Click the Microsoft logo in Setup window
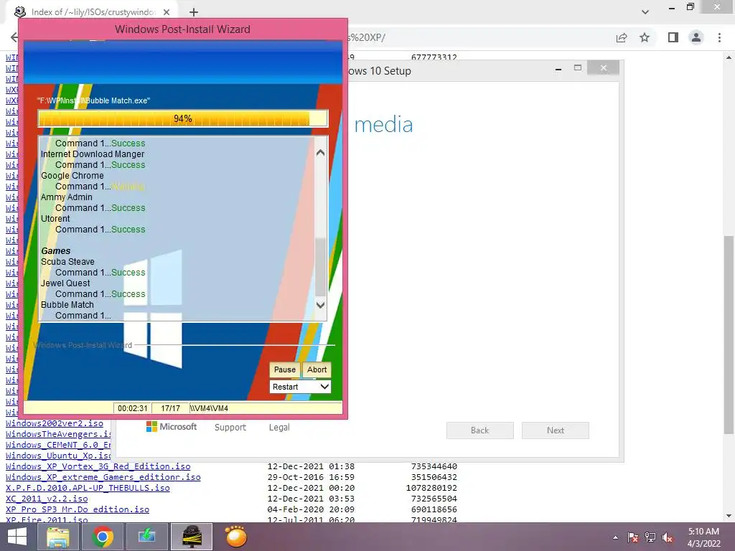This screenshot has width=735, height=551. [172, 427]
